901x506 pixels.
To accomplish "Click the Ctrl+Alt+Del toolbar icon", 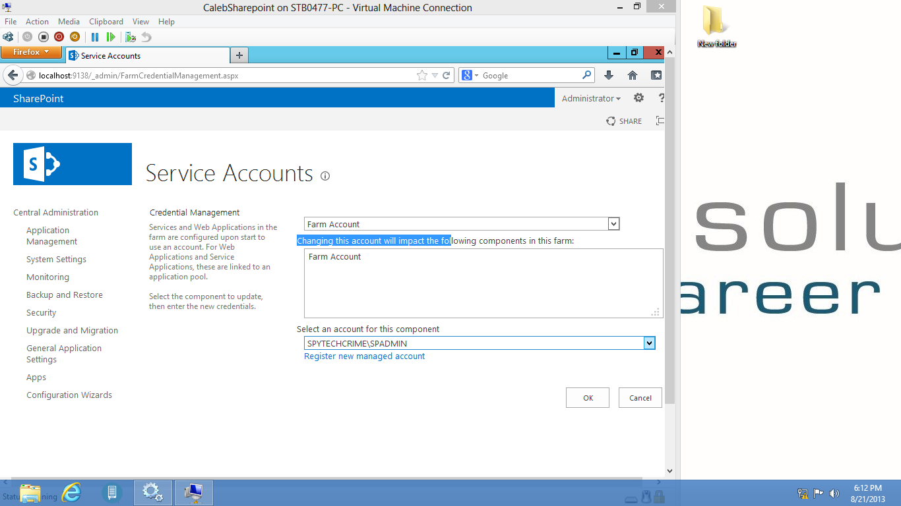I will tap(8, 37).
